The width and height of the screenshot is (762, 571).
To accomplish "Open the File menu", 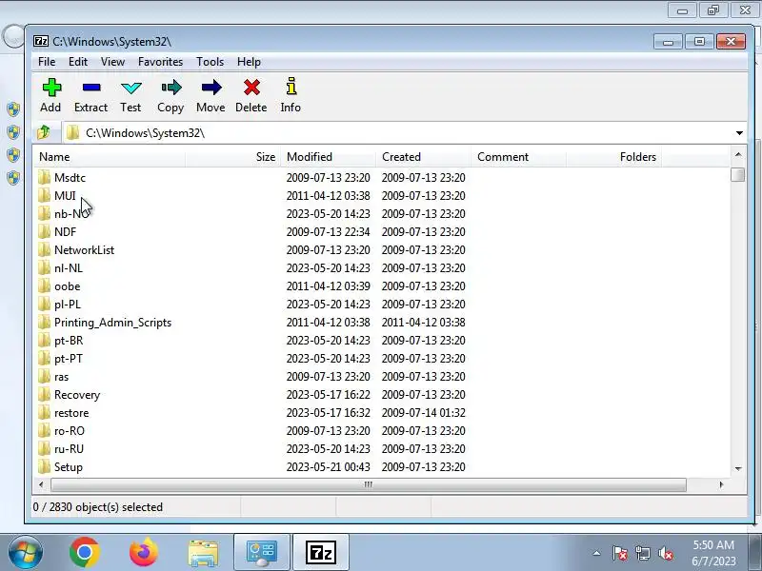I will [x=47, y=62].
